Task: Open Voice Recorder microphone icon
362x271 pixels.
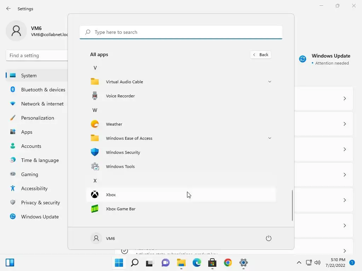Action: coord(95,96)
